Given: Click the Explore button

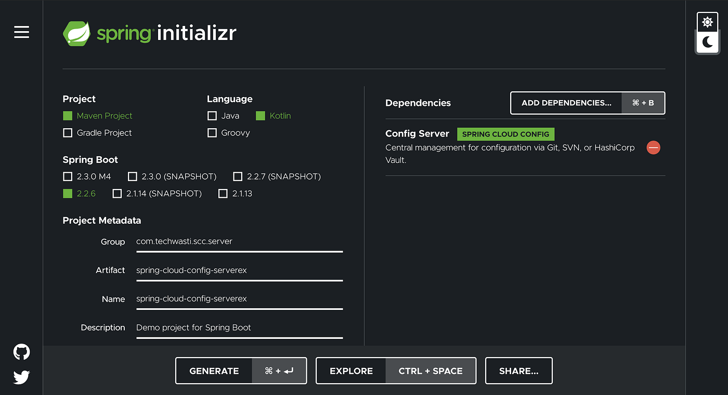Looking at the screenshot, I should [396, 371].
